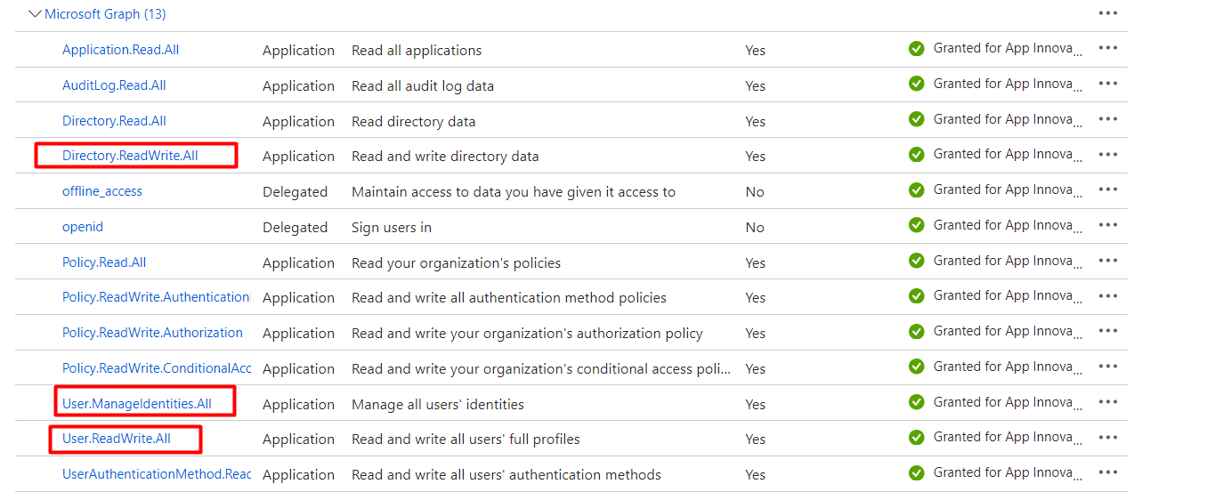The width and height of the screenshot is (1223, 500).
Task: Open ellipsis menu for User.ManageIdentities.All row
Action: [x=1107, y=402]
